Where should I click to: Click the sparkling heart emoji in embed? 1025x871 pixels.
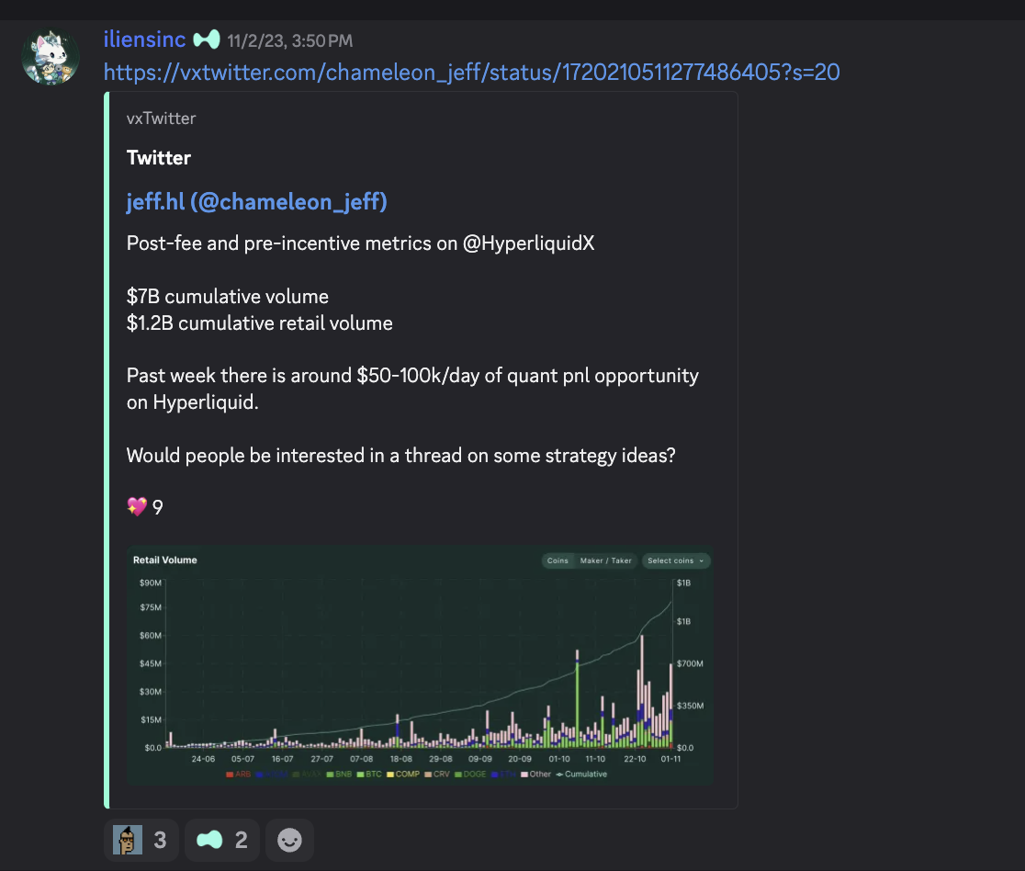[x=137, y=506]
